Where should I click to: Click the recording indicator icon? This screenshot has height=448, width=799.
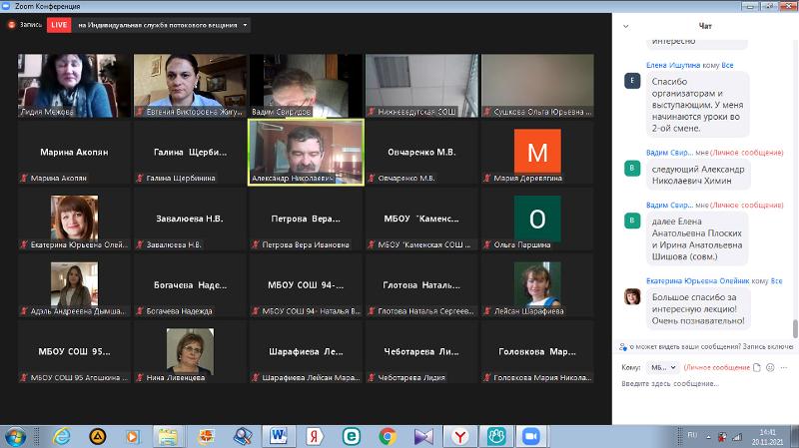pos(12,24)
